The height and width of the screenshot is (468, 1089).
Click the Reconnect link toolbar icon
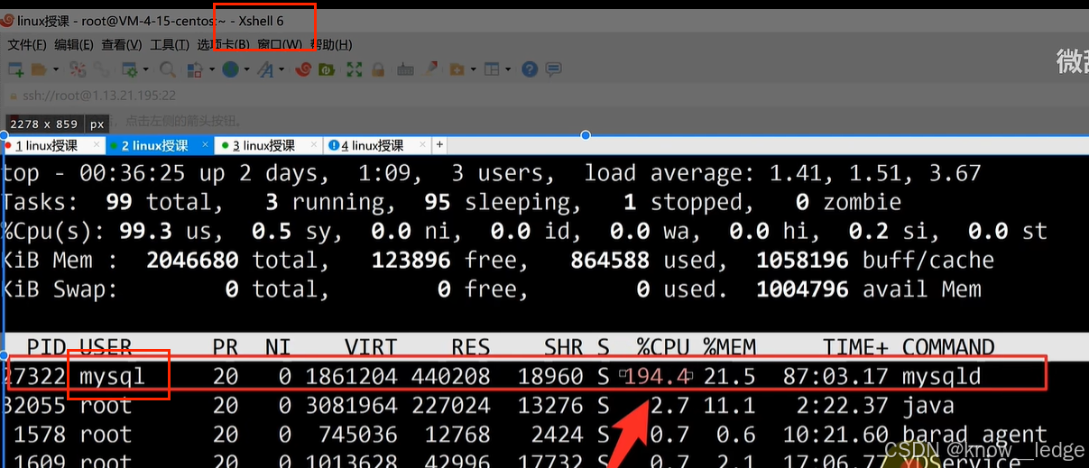click(x=101, y=69)
